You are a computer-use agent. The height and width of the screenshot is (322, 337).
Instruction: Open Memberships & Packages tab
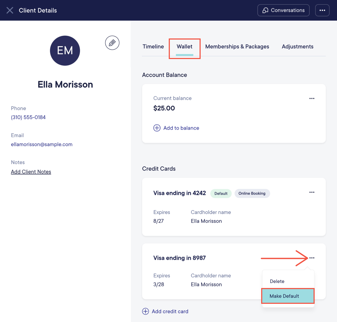[237, 46]
